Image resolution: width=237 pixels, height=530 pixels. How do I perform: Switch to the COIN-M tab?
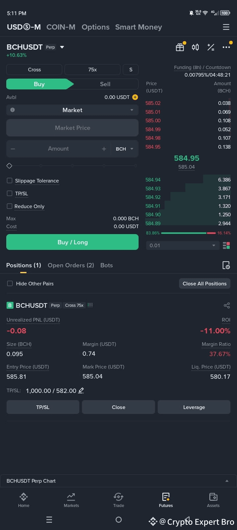point(61,27)
